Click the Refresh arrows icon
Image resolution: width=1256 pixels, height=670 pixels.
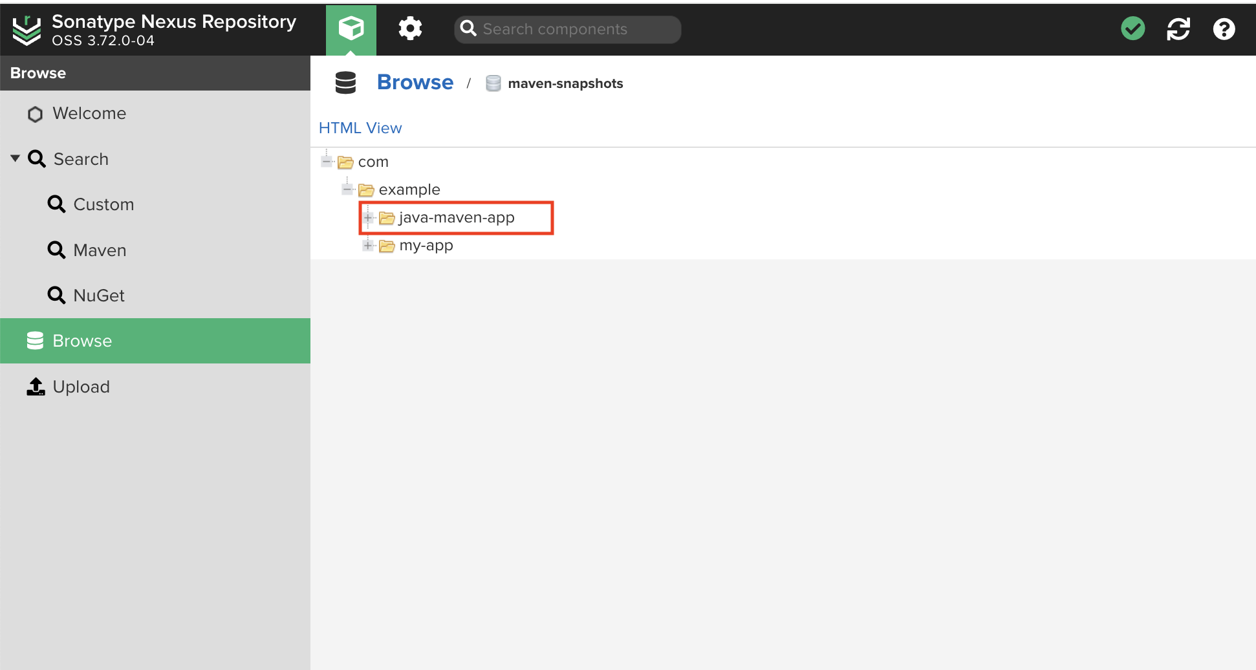tap(1178, 29)
